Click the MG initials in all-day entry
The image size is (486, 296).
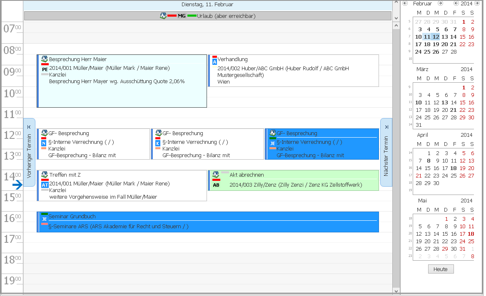tap(182, 16)
